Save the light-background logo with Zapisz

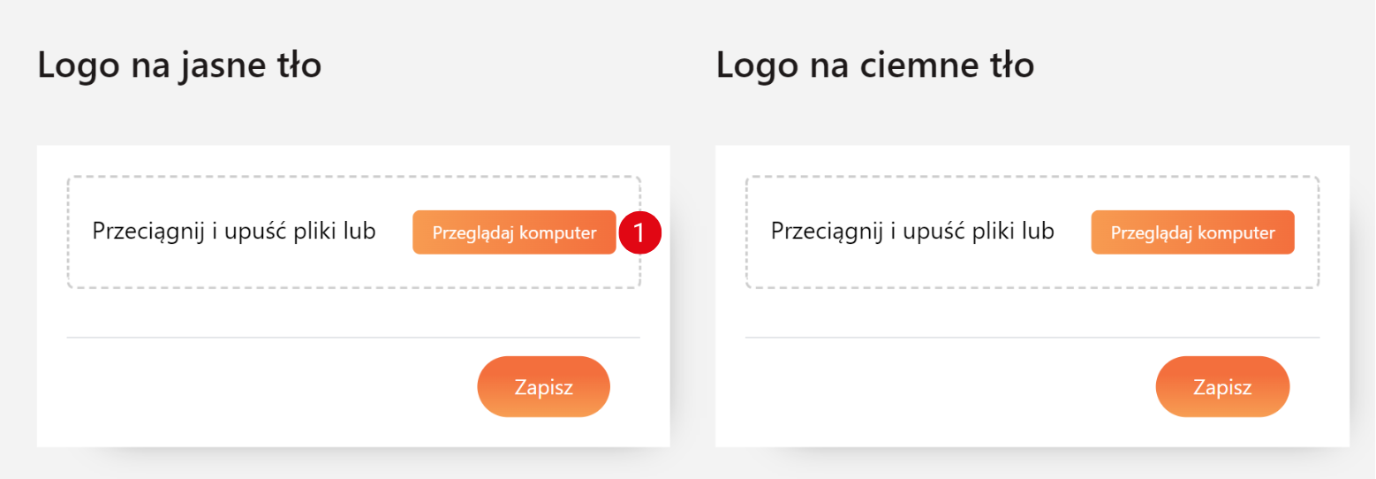543,387
